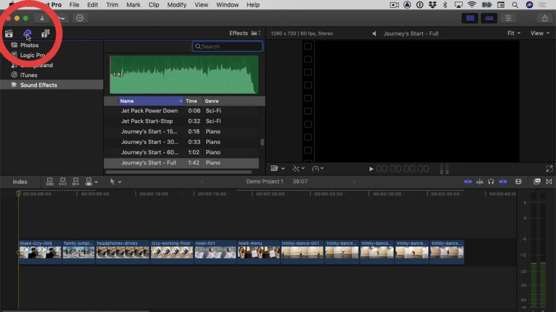This screenshot has height=312, width=556.
Task: Select Journey's Start - 60 row
Action: click(182, 152)
